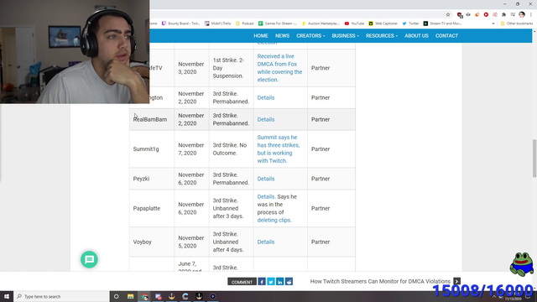
Task: Click the Windows taskbar search box
Action: pos(61,296)
